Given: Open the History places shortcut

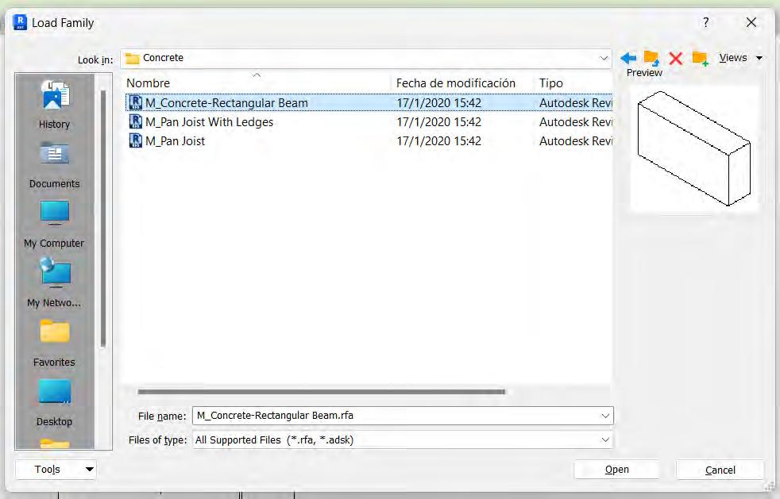Looking at the screenshot, I should click(x=54, y=105).
